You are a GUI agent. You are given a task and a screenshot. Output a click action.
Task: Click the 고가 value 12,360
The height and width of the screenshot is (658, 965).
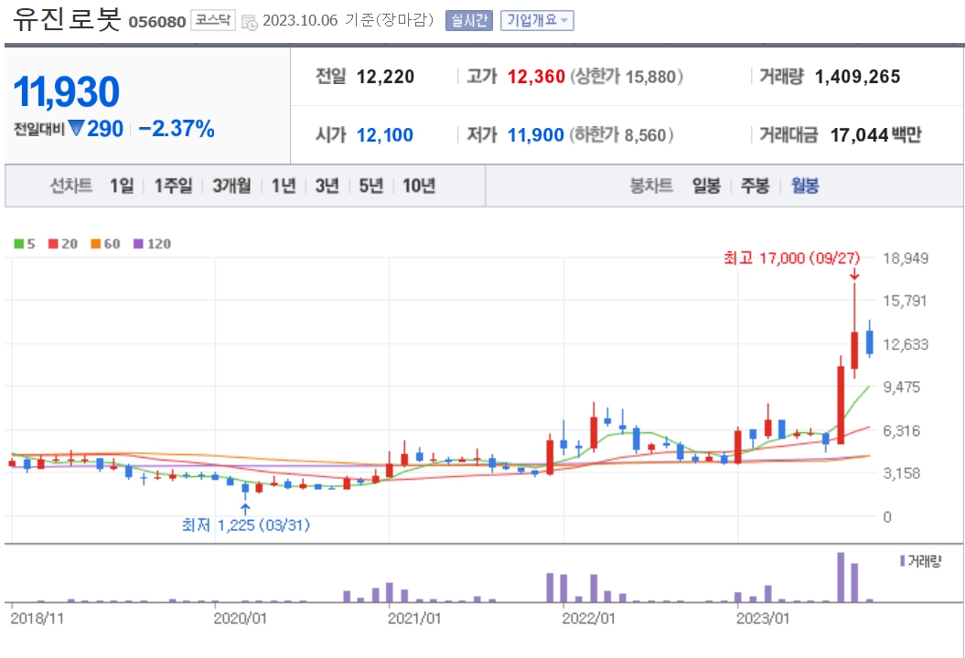536,77
